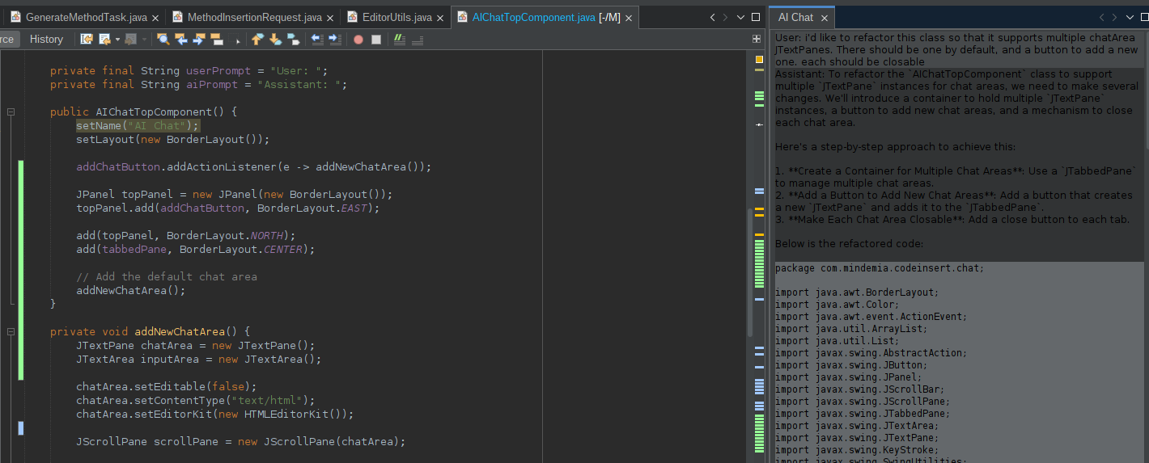Maximize the AI Chat panel
The width and height of the screenshot is (1149, 463).
tap(1145, 17)
